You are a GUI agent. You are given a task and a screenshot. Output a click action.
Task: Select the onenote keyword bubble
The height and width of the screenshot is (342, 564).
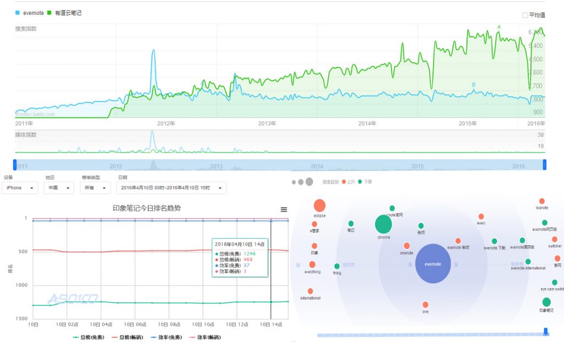pyautogui.click(x=406, y=246)
